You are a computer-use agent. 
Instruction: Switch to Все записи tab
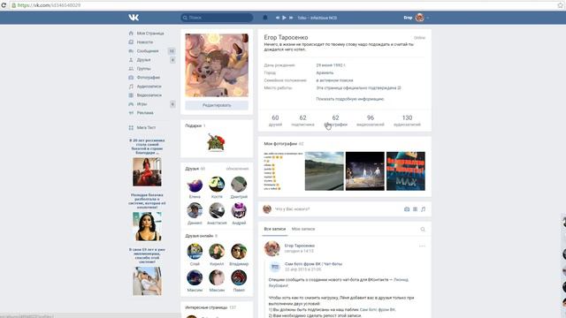coord(275,229)
